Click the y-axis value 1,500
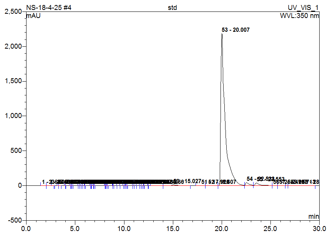330x236 pixels. 13,81
